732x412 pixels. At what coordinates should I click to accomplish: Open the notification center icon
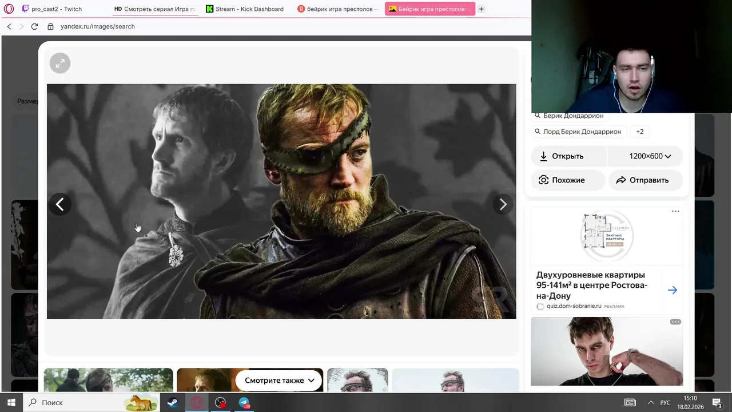pyautogui.click(x=717, y=402)
